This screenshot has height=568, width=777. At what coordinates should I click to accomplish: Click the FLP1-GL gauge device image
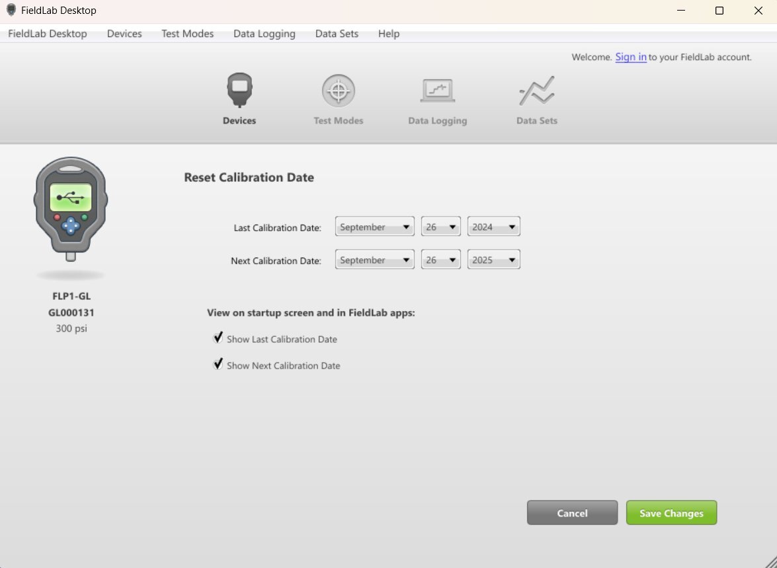coord(71,209)
